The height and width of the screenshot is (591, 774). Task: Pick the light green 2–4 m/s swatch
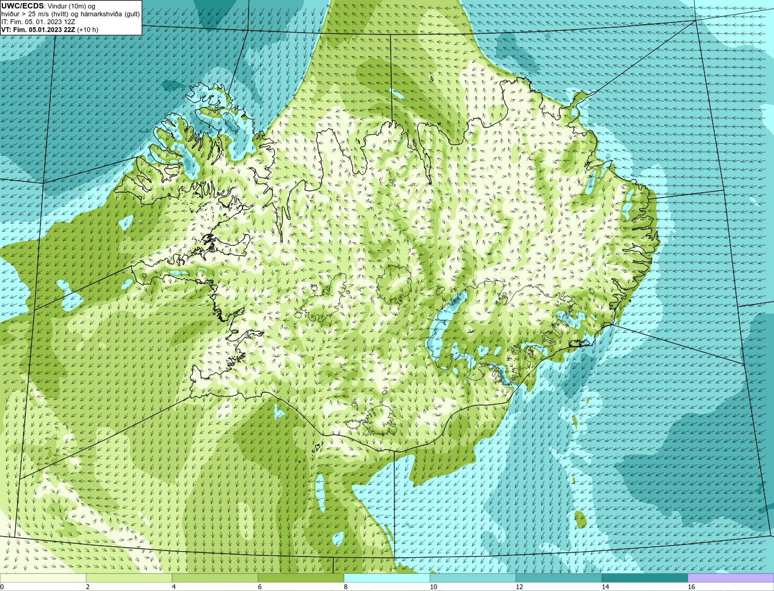[x=129, y=578]
